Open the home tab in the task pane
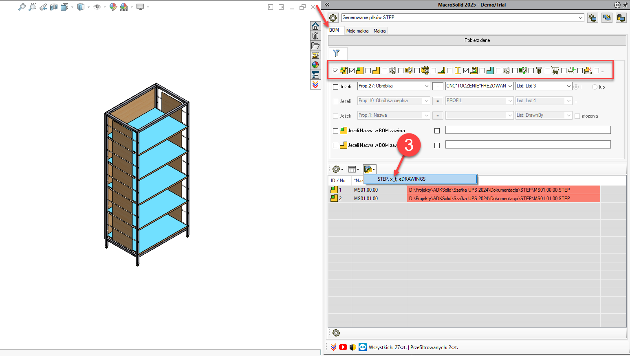The width and height of the screenshot is (630, 356). [315, 26]
